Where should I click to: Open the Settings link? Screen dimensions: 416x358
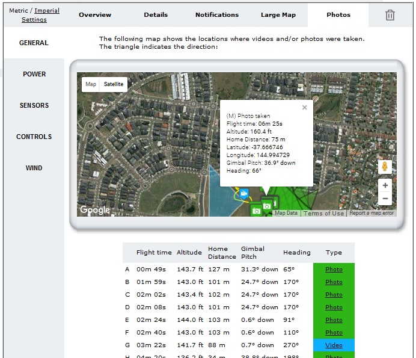point(34,20)
